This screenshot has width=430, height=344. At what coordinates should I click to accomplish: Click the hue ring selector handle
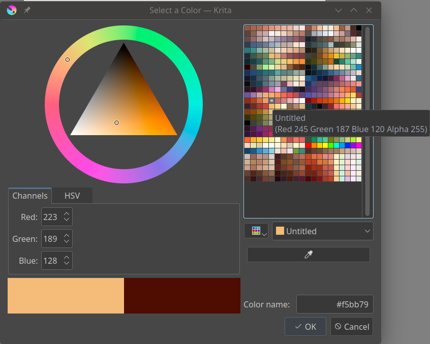pyautogui.click(x=68, y=60)
